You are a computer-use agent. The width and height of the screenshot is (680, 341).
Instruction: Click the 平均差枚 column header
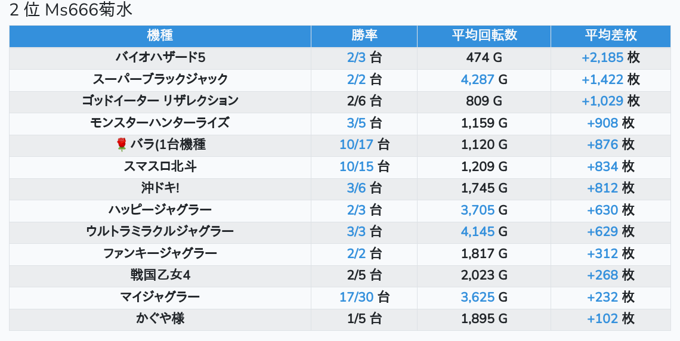tap(610, 36)
